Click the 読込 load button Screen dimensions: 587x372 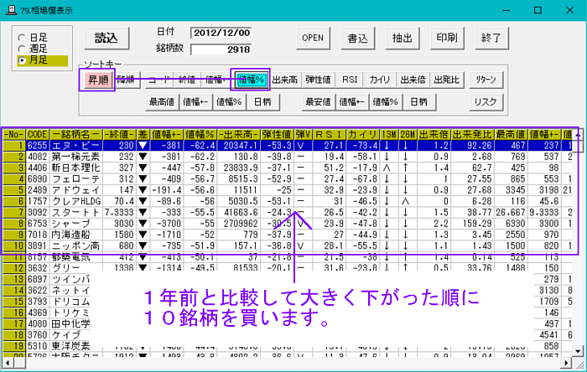point(106,38)
